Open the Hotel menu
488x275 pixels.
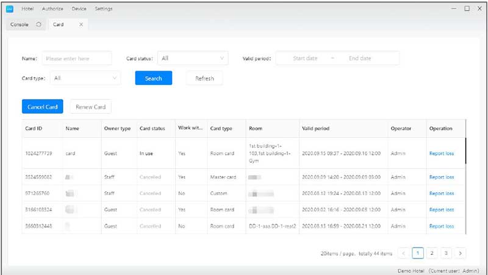tap(27, 9)
